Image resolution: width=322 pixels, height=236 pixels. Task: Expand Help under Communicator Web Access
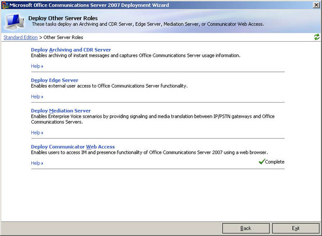point(37,164)
